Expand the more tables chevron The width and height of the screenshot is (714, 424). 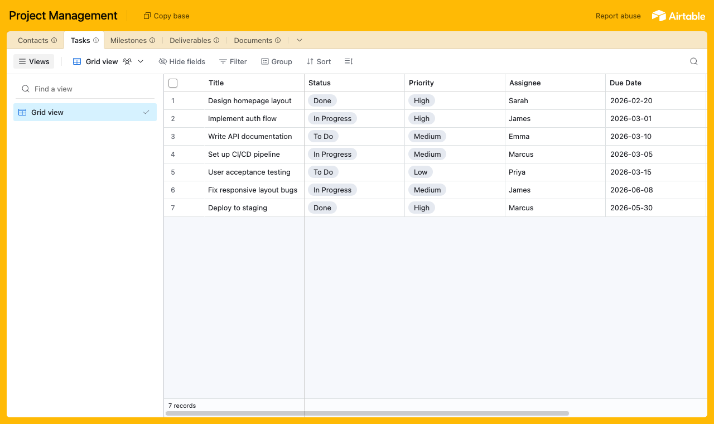click(300, 40)
